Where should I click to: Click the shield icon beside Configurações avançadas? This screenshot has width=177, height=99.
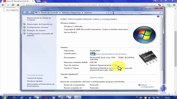(x=24, y=34)
